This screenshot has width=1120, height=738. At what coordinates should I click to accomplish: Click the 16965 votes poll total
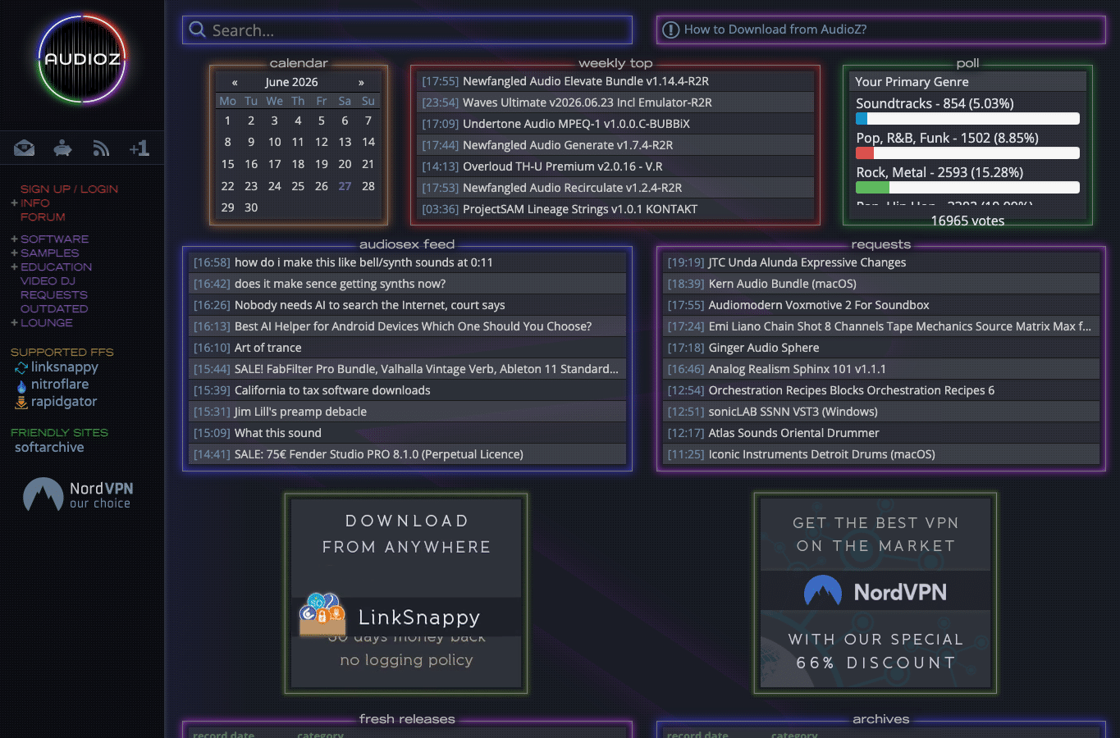pos(967,221)
